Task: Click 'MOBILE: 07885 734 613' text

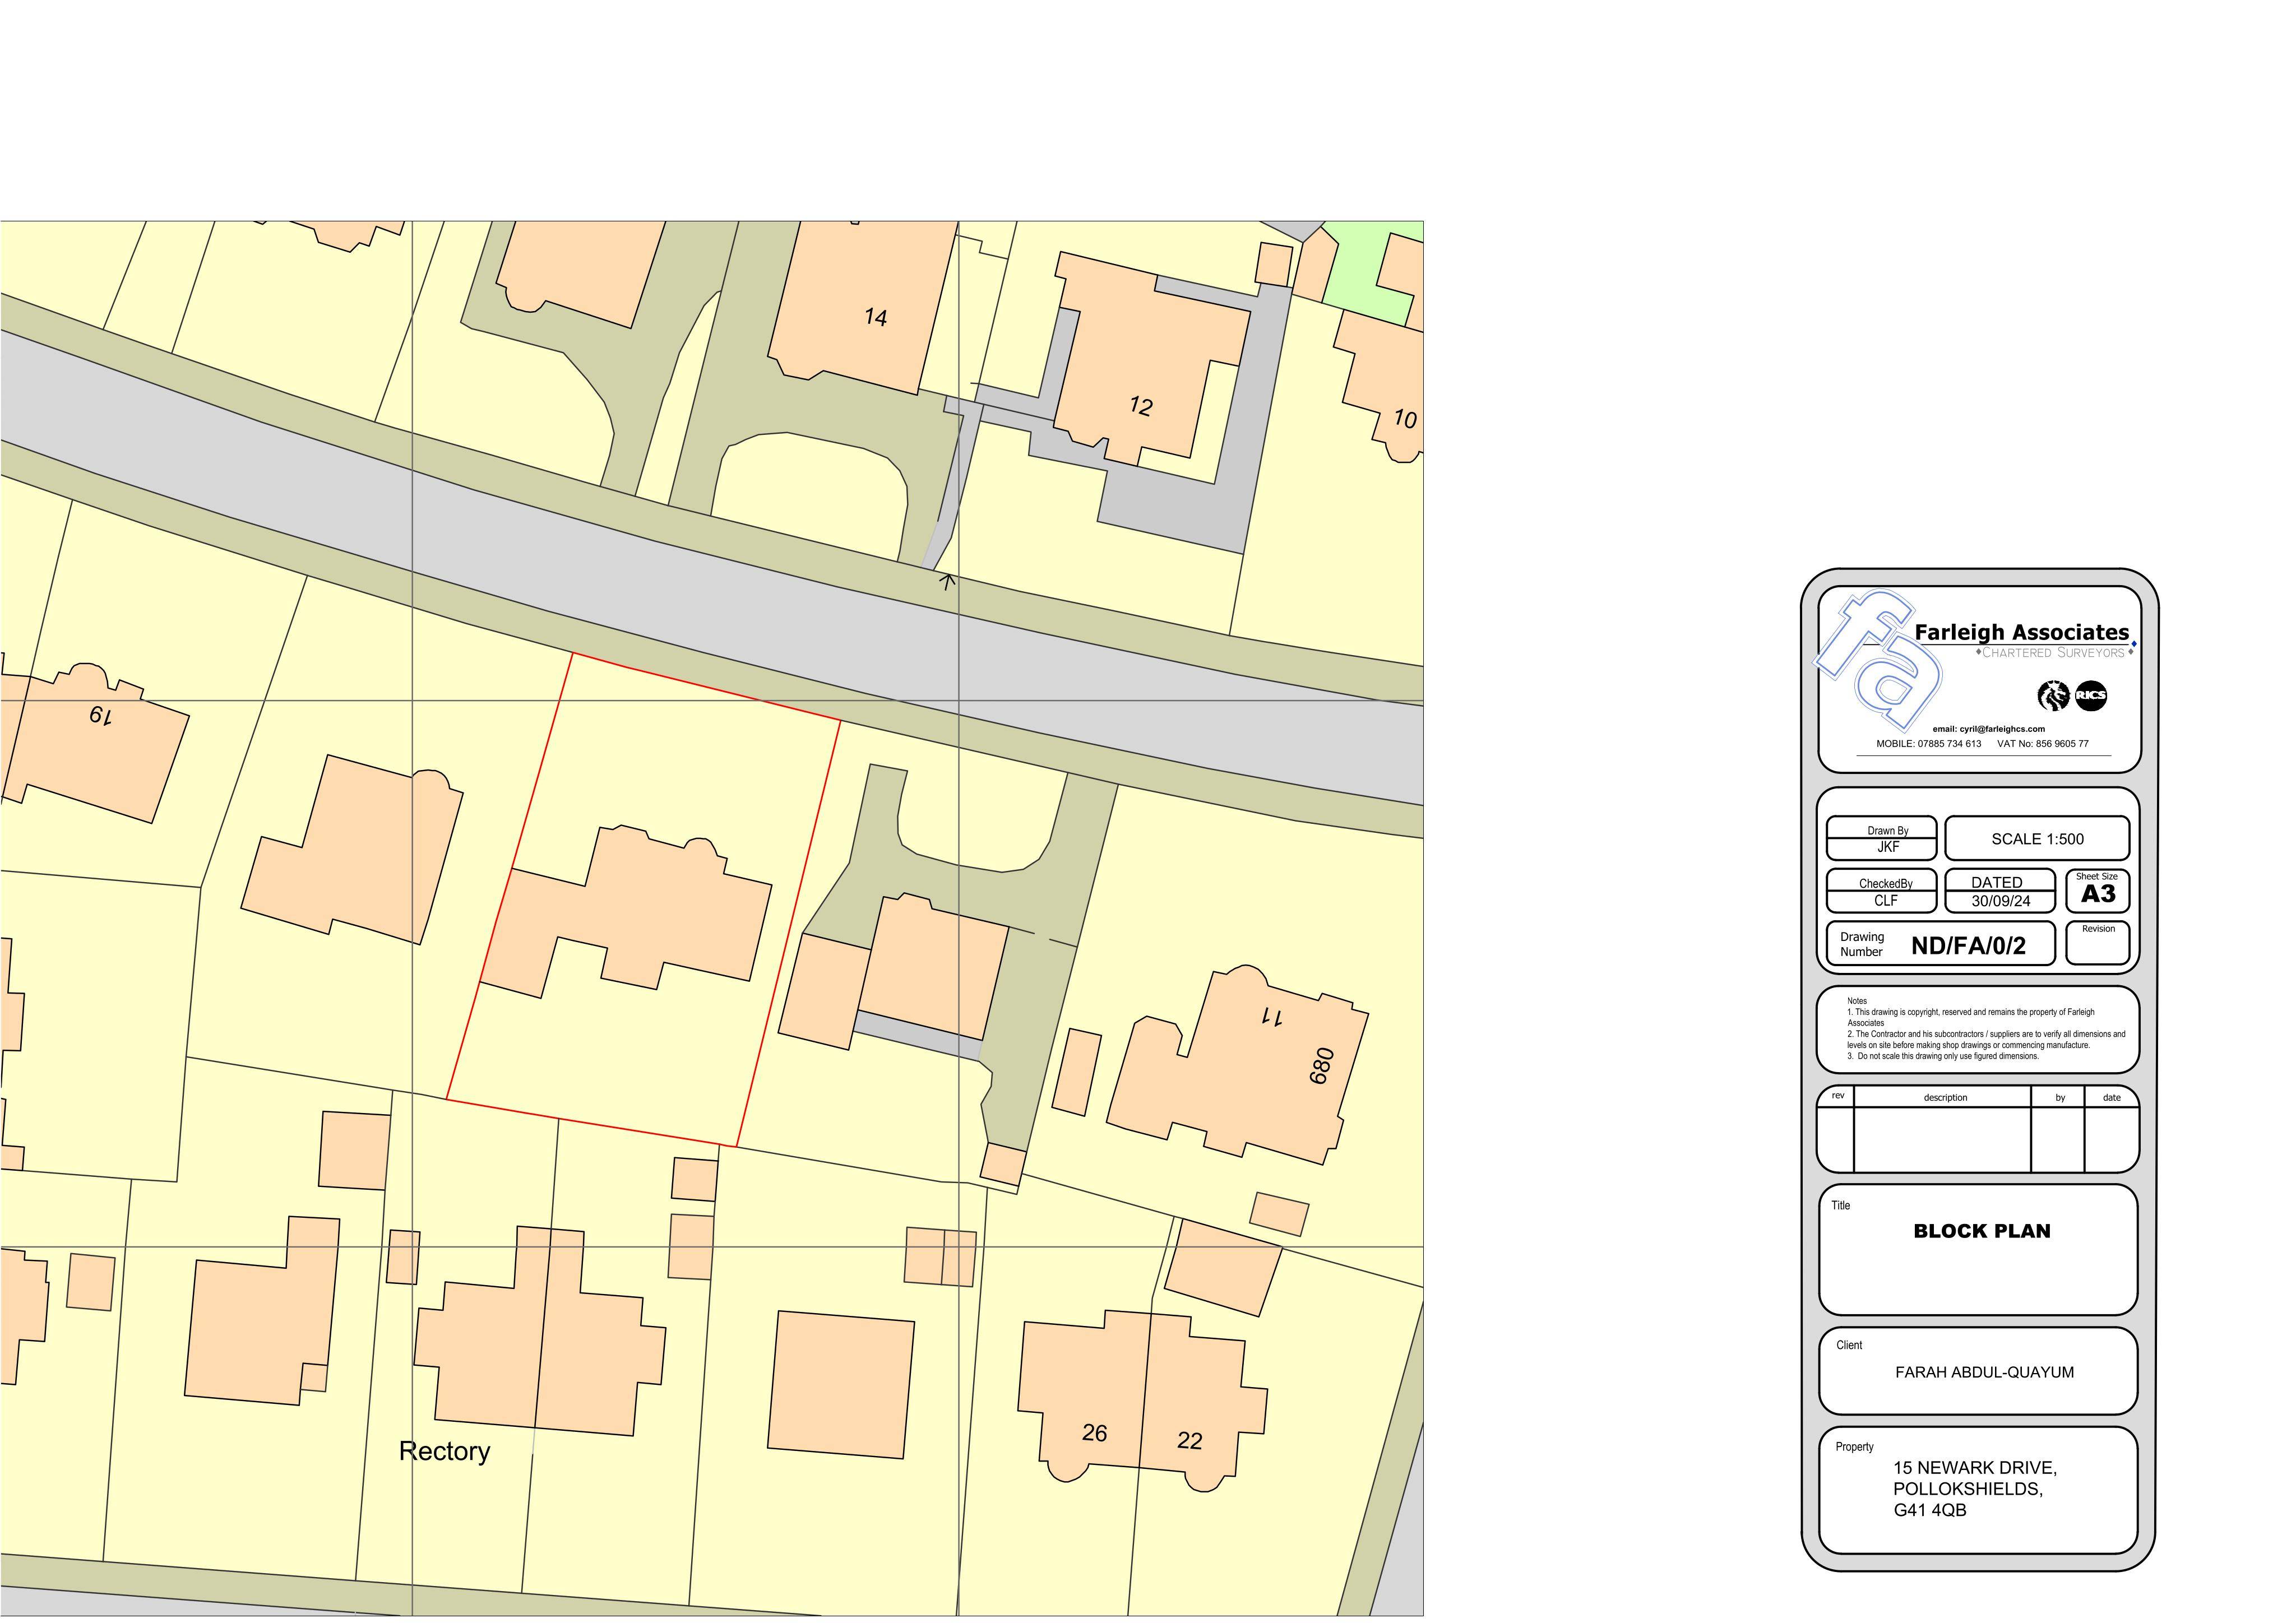Action: click(1928, 744)
